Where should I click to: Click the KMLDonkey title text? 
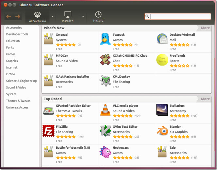(121, 77)
